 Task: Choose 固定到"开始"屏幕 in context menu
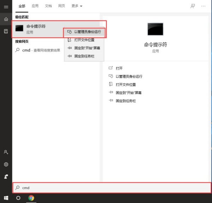(84, 48)
